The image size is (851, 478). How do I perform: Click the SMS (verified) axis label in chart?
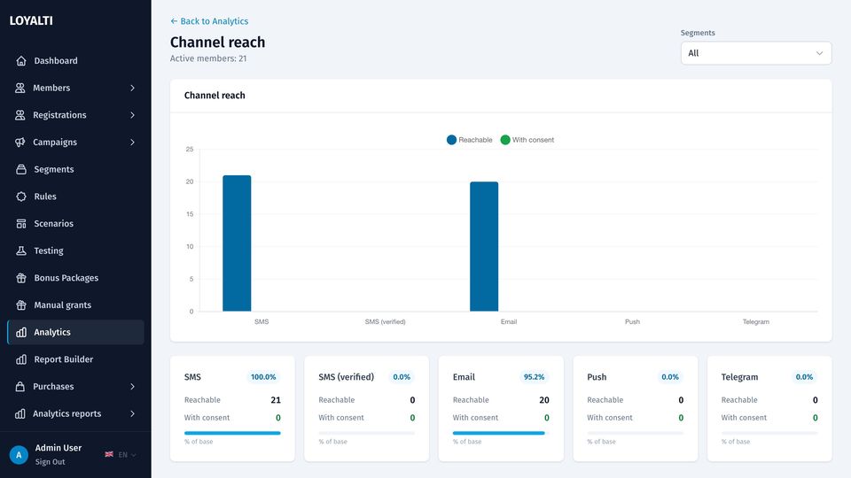click(385, 322)
